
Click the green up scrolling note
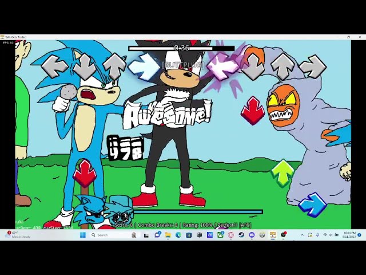point(283,173)
